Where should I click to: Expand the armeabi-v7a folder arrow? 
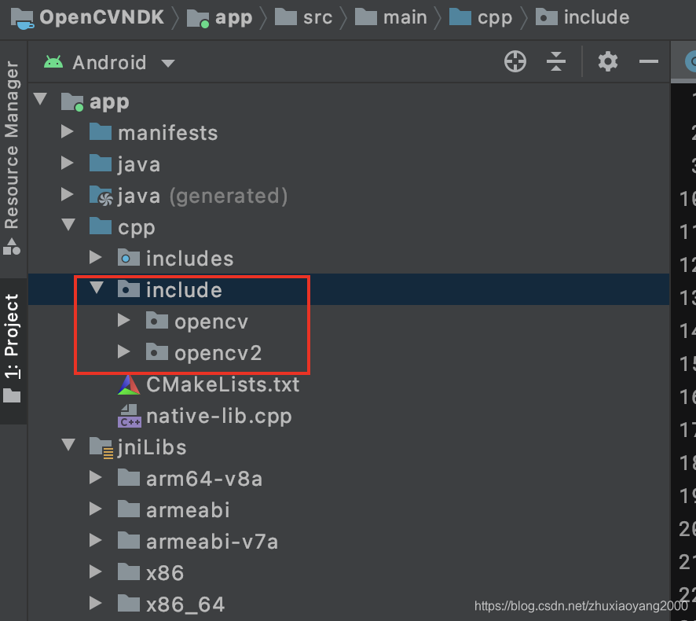point(95,540)
